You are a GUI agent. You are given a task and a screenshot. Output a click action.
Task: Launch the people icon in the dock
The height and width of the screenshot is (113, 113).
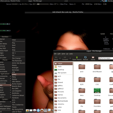27,110
